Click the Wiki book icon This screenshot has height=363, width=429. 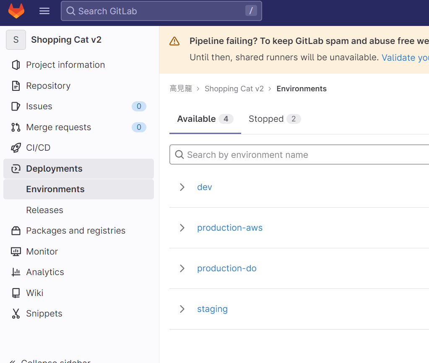tap(16, 293)
